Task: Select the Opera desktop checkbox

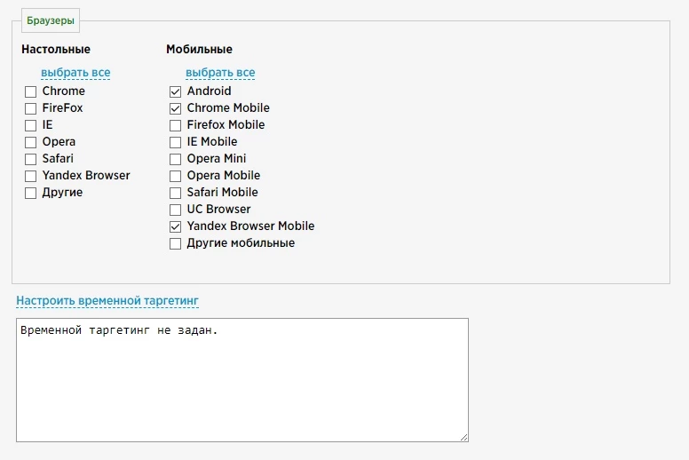Action: pos(30,142)
